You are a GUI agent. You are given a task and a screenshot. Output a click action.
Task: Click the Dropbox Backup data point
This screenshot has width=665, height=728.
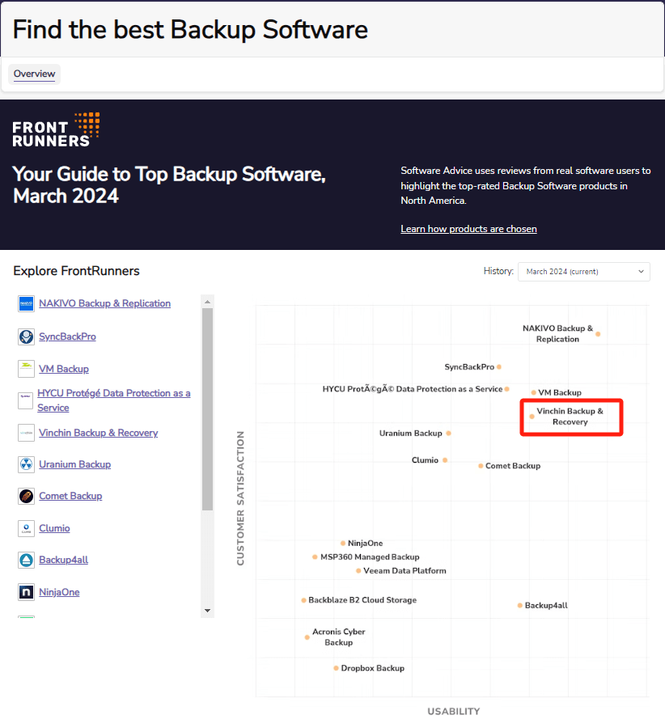coord(337,668)
